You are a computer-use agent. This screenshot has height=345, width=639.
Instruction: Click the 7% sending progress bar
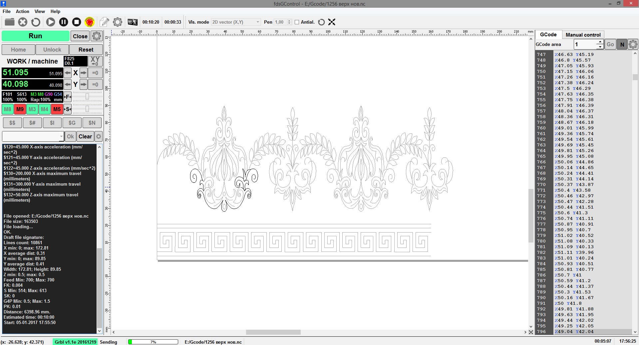153,342
